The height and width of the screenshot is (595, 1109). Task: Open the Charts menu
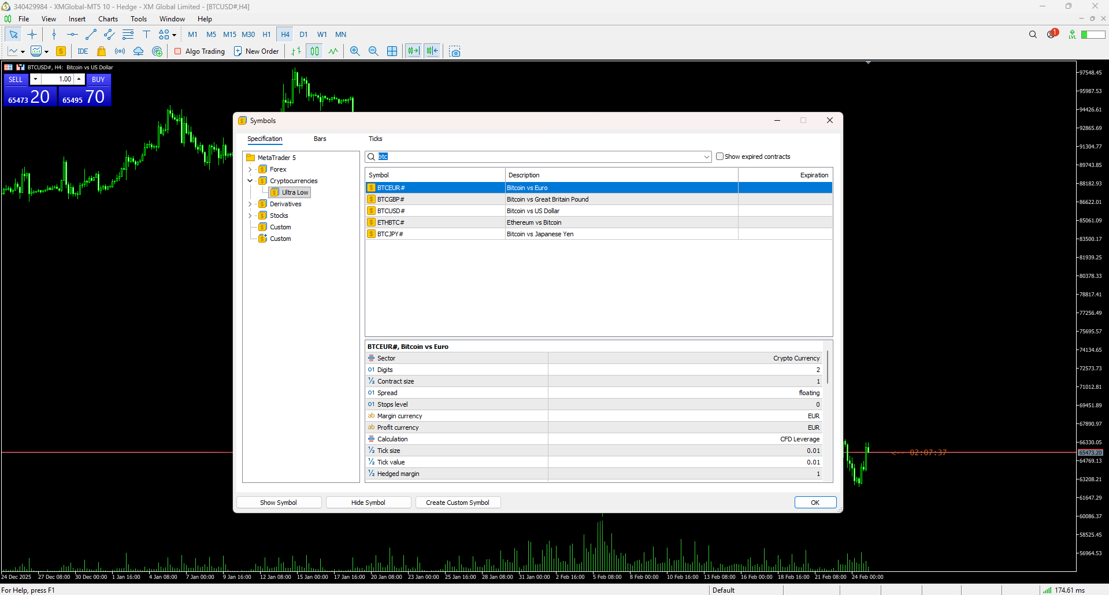point(107,19)
